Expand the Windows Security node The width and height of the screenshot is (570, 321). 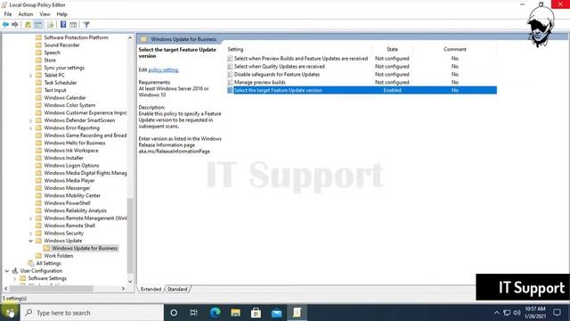point(30,234)
